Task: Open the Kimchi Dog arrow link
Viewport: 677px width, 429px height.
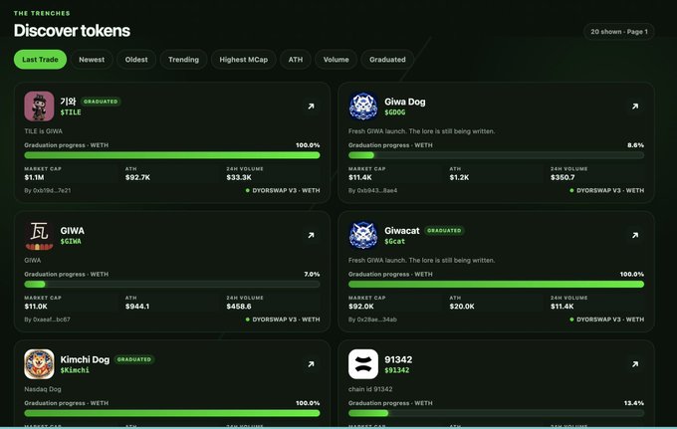Action: [x=311, y=364]
